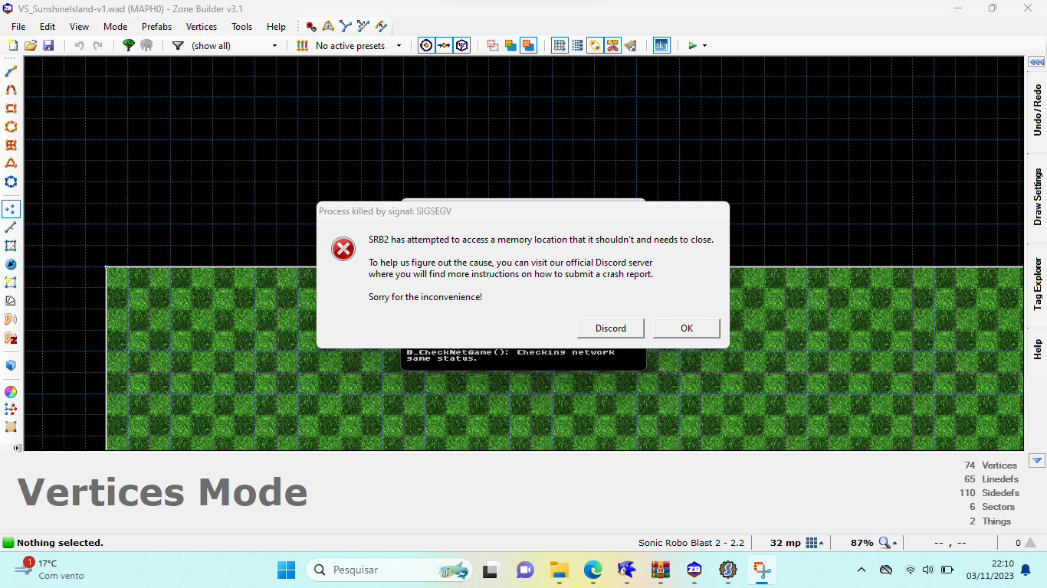1047x588 pixels.
Task: Click the Windows Start button
Action: click(286, 570)
